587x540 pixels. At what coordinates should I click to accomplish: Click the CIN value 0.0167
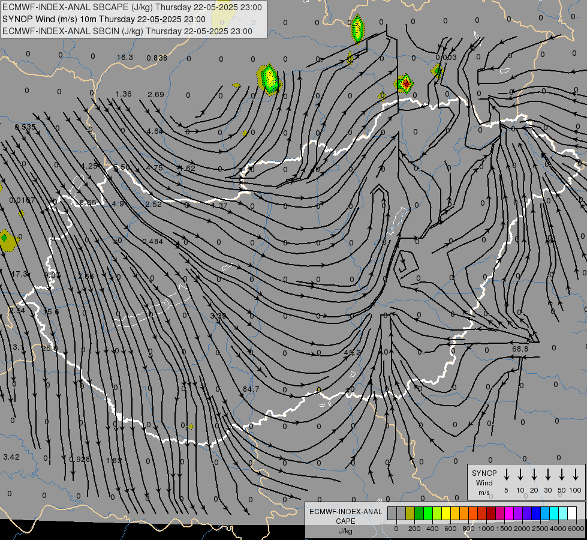tap(22, 200)
